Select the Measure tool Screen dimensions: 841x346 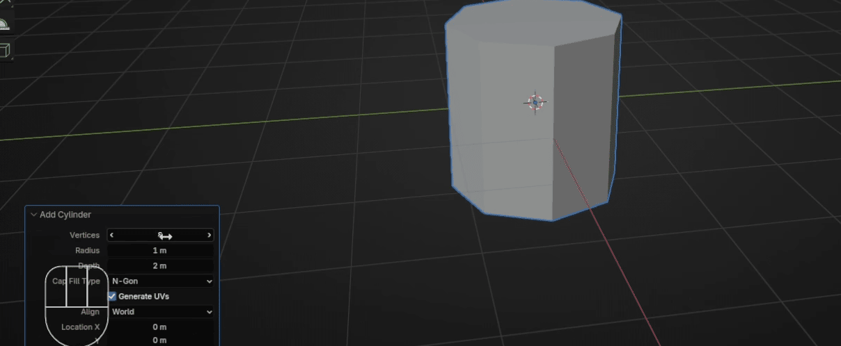pos(5,25)
